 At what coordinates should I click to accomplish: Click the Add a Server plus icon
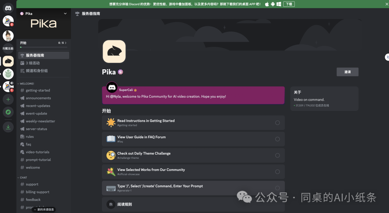click(8, 99)
